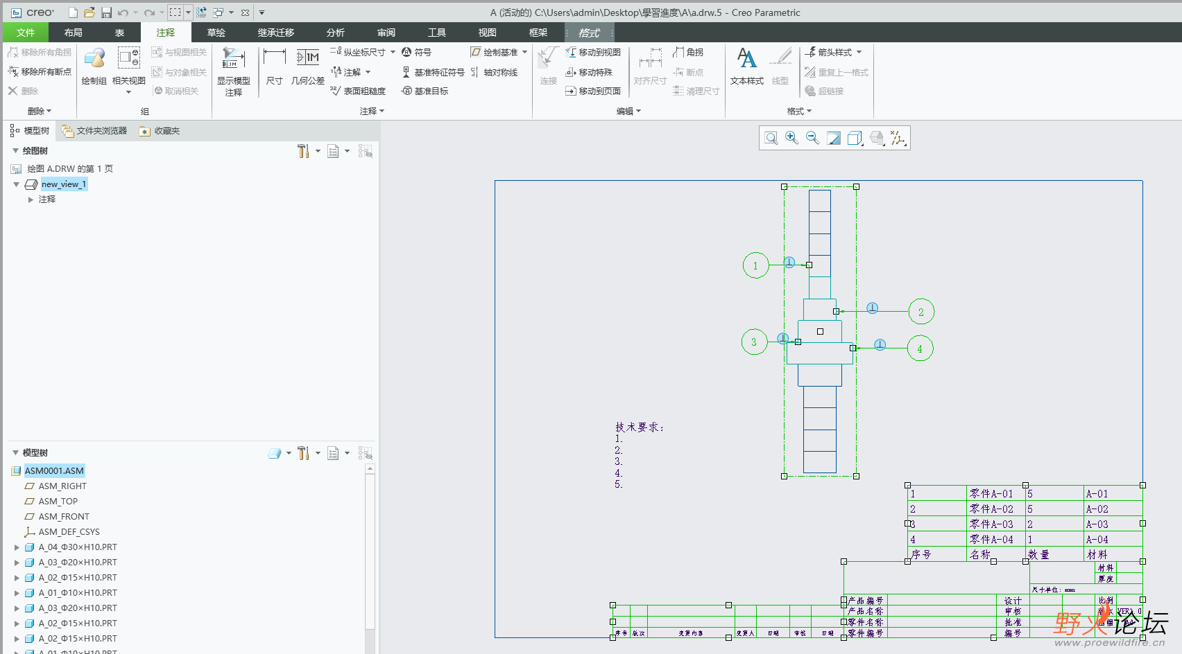This screenshot has width=1182, height=654.
Task: Click the regenerate icon in quick access toolbar
Action: [x=201, y=12]
